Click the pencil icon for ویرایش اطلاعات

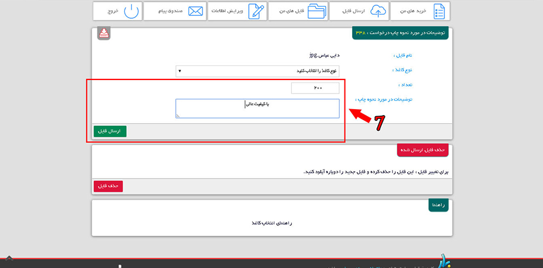[x=256, y=11]
